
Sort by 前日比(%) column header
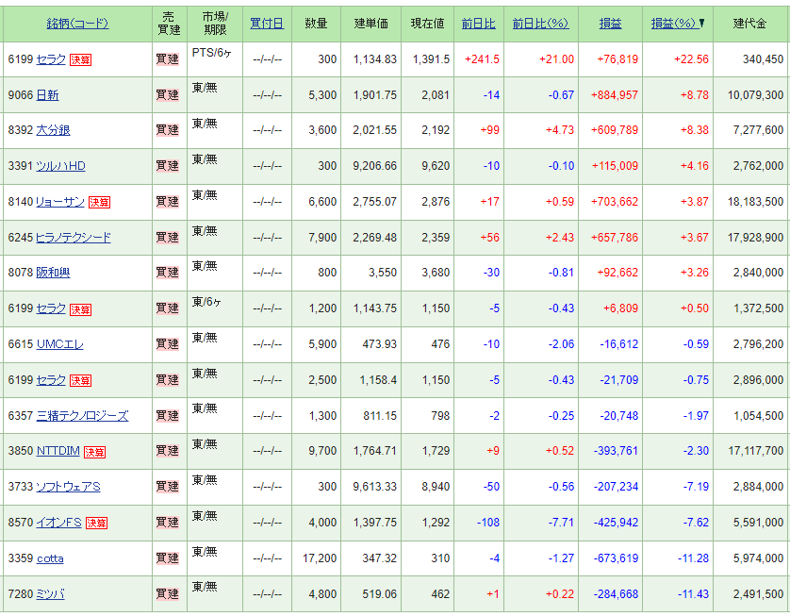tap(540, 24)
